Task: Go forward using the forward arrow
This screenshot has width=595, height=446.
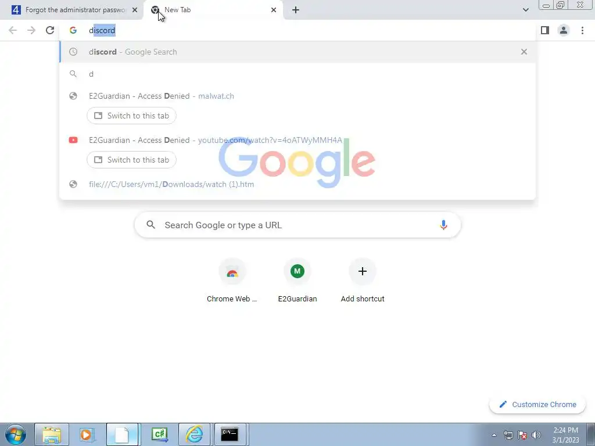Action: (x=31, y=30)
